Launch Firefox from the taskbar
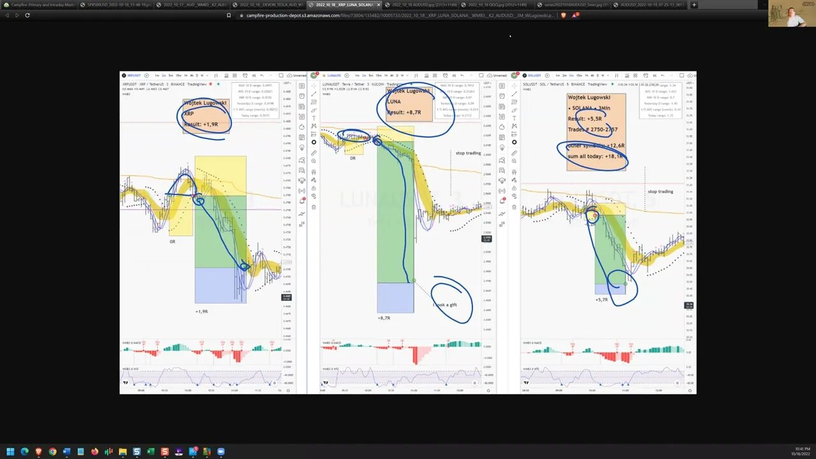Image resolution: width=816 pixels, height=459 pixels. pyautogui.click(x=94, y=451)
